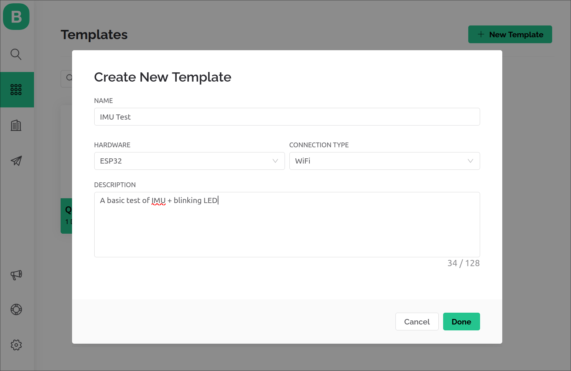Image resolution: width=571 pixels, height=371 pixels.
Task: Open the megaphone announcements icon
Action: [x=16, y=275]
